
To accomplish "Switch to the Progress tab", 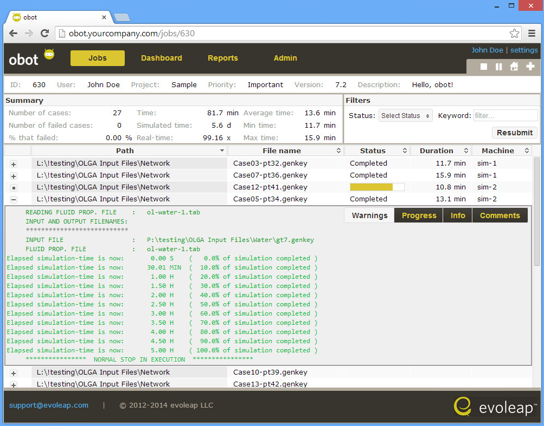I will tap(419, 215).
